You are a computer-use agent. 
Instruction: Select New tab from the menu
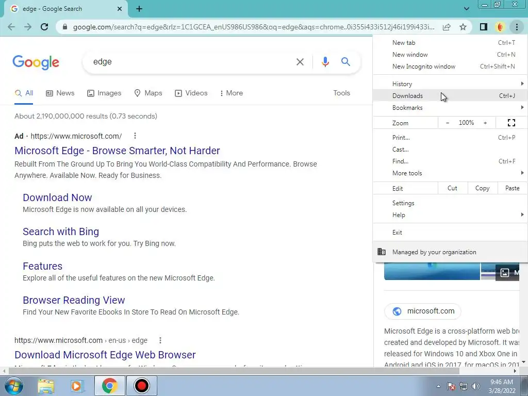450,43
